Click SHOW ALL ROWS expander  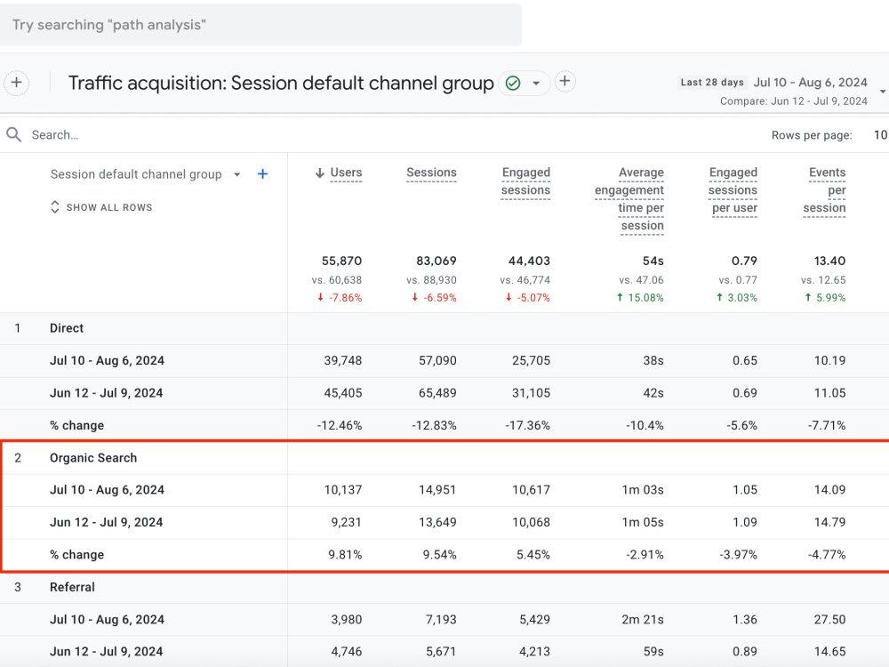(x=101, y=207)
